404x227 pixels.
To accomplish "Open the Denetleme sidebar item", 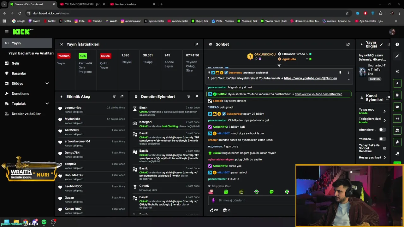I will coord(27,94).
